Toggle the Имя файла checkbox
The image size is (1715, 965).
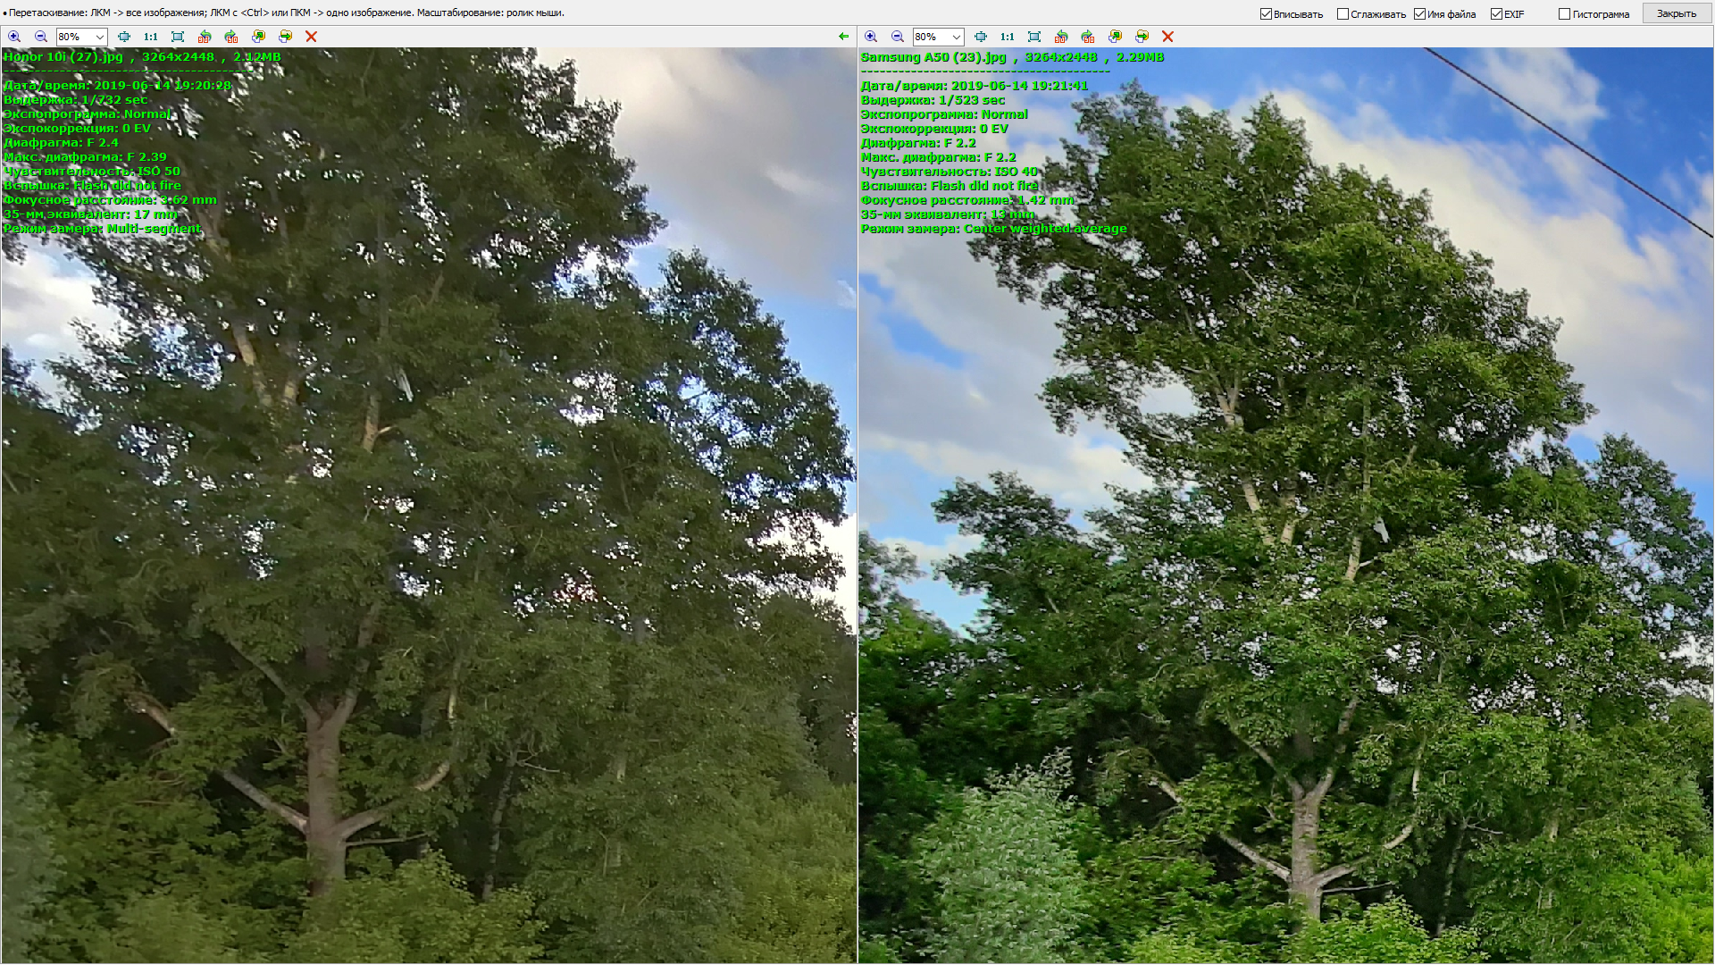click(x=1420, y=13)
